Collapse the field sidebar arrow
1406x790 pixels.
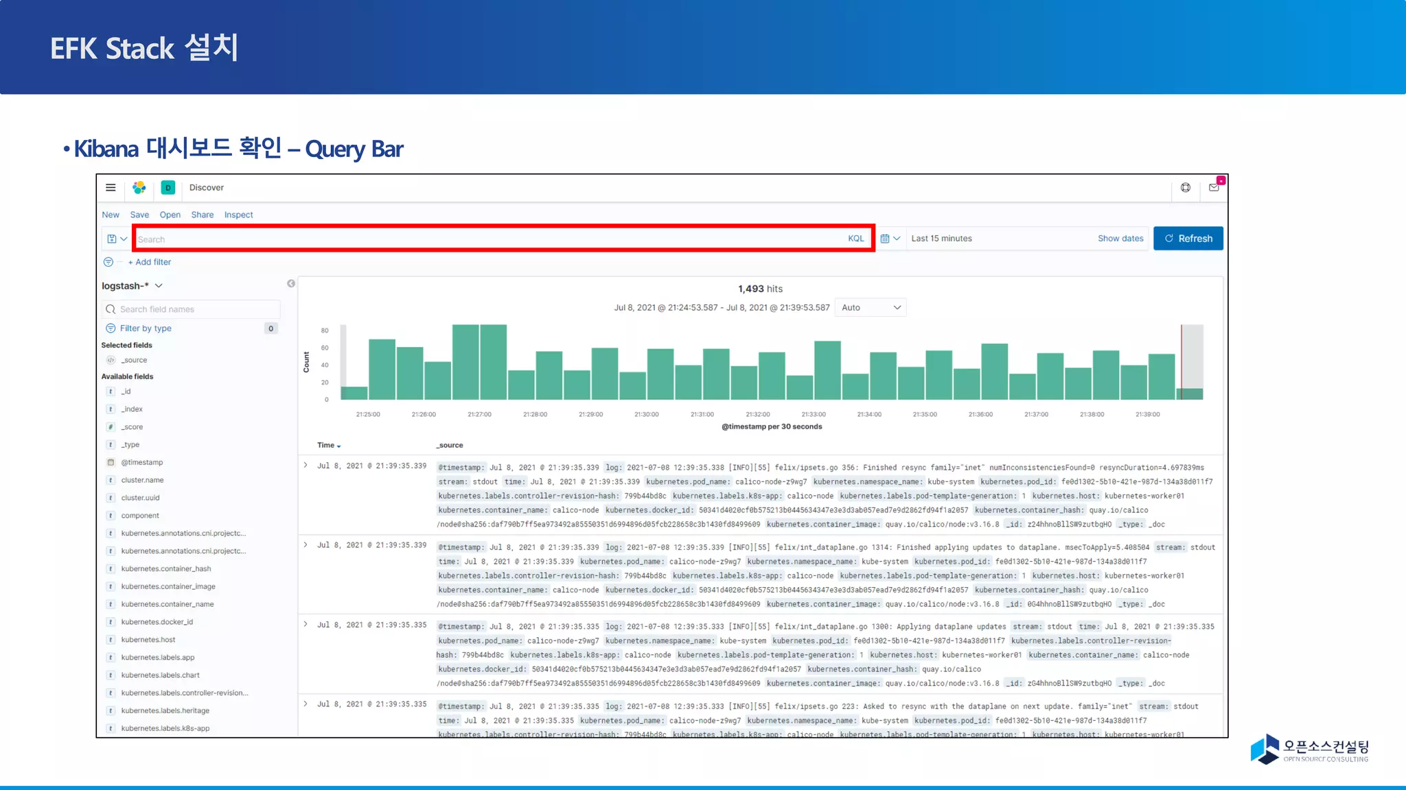pyautogui.click(x=291, y=283)
